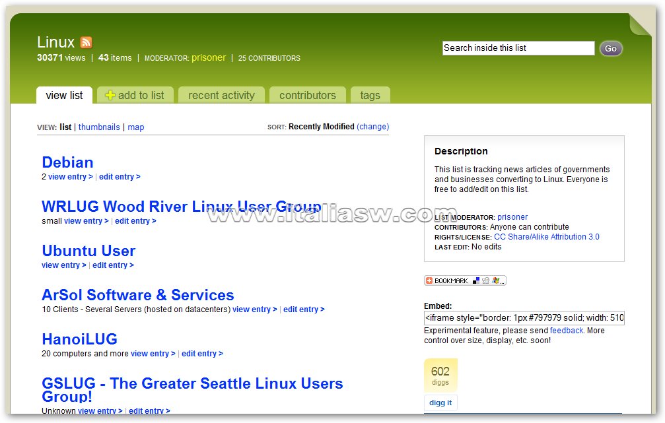Click edit entry under GSLUG
The image size is (665, 423).
pyautogui.click(x=150, y=410)
